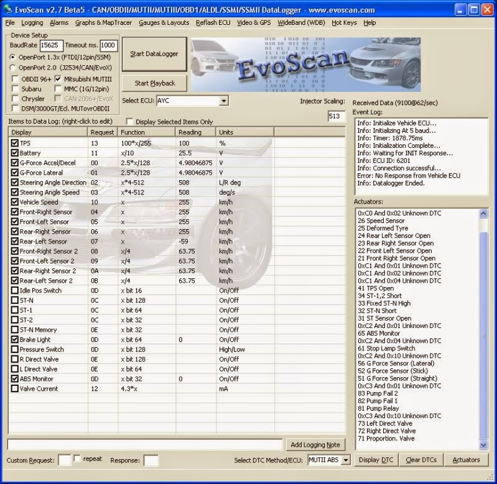
Task: Click the Clear DTCs button
Action: tap(421, 460)
